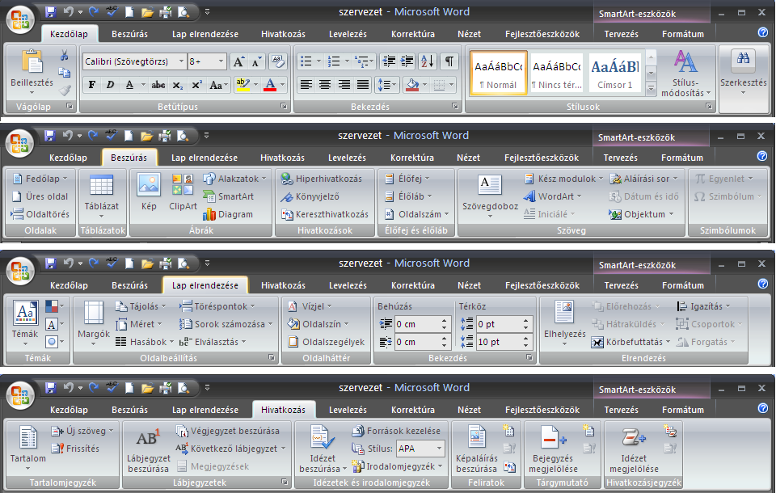The image size is (776, 493).
Task: Toggle subscript formatting
Action: [178, 85]
